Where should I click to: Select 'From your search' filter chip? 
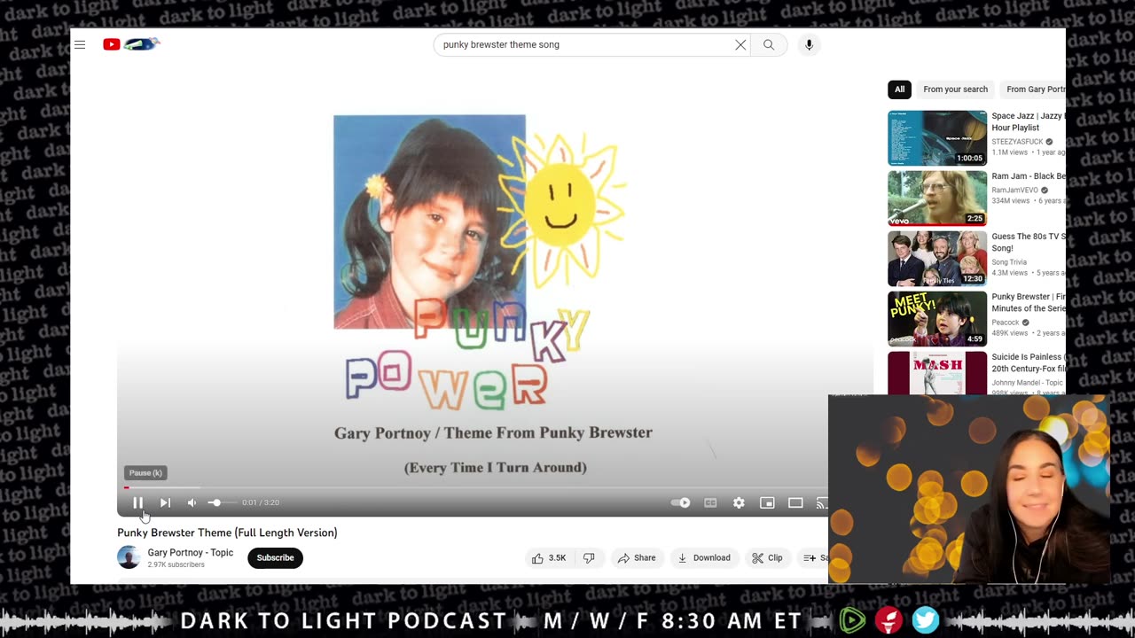click(x=955, y=89)
